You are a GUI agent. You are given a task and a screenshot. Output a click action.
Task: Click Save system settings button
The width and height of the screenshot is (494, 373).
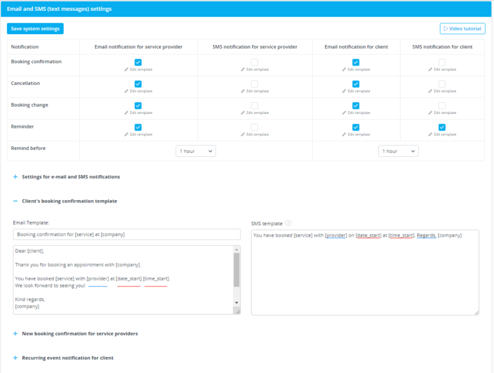35,29
